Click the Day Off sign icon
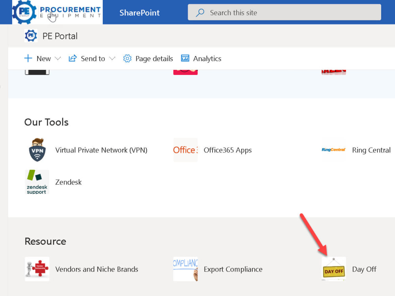395x296 pixels. click(334, 269)
